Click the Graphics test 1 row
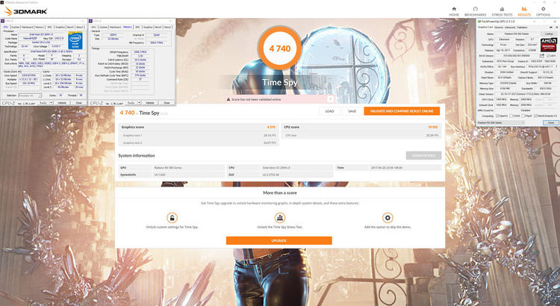This screenshot has height=306, width=560. pos(198,136)
